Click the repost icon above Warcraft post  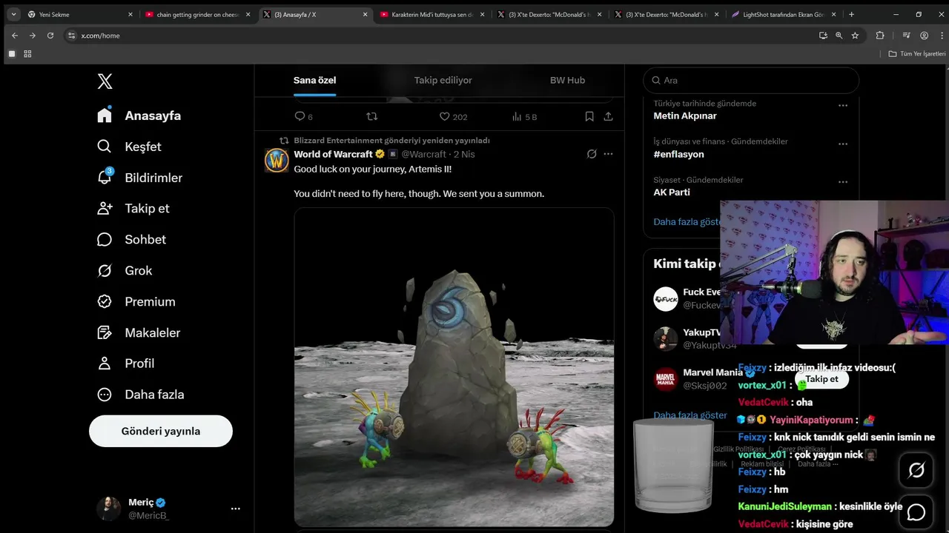point(372,116)
